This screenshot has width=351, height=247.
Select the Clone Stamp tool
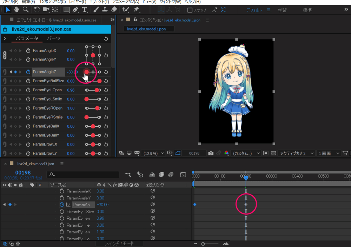click(x=105, y=9)
